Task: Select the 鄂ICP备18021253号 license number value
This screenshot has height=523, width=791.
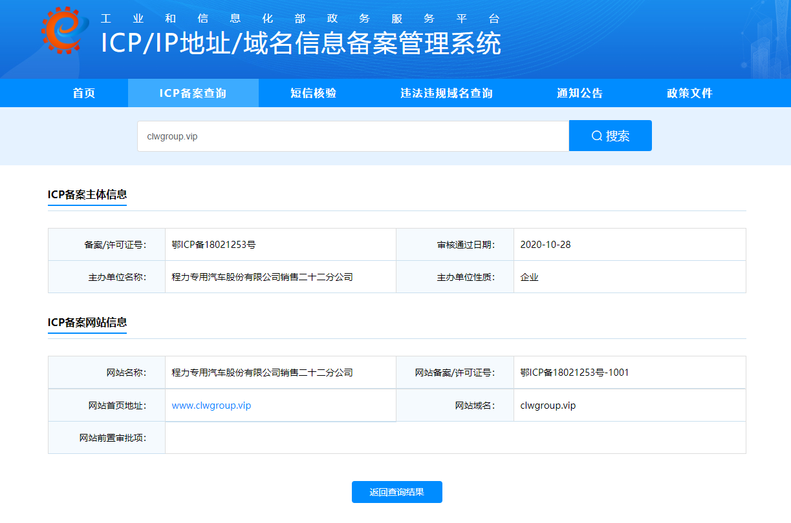Action: point(213,245)
